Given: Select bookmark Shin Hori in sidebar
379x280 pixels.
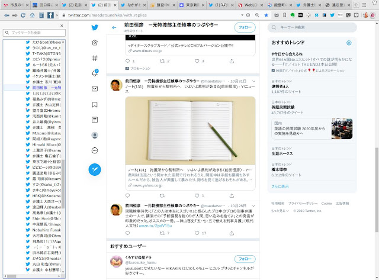Looking at the screenshot, I should click(x=47, y=218).
